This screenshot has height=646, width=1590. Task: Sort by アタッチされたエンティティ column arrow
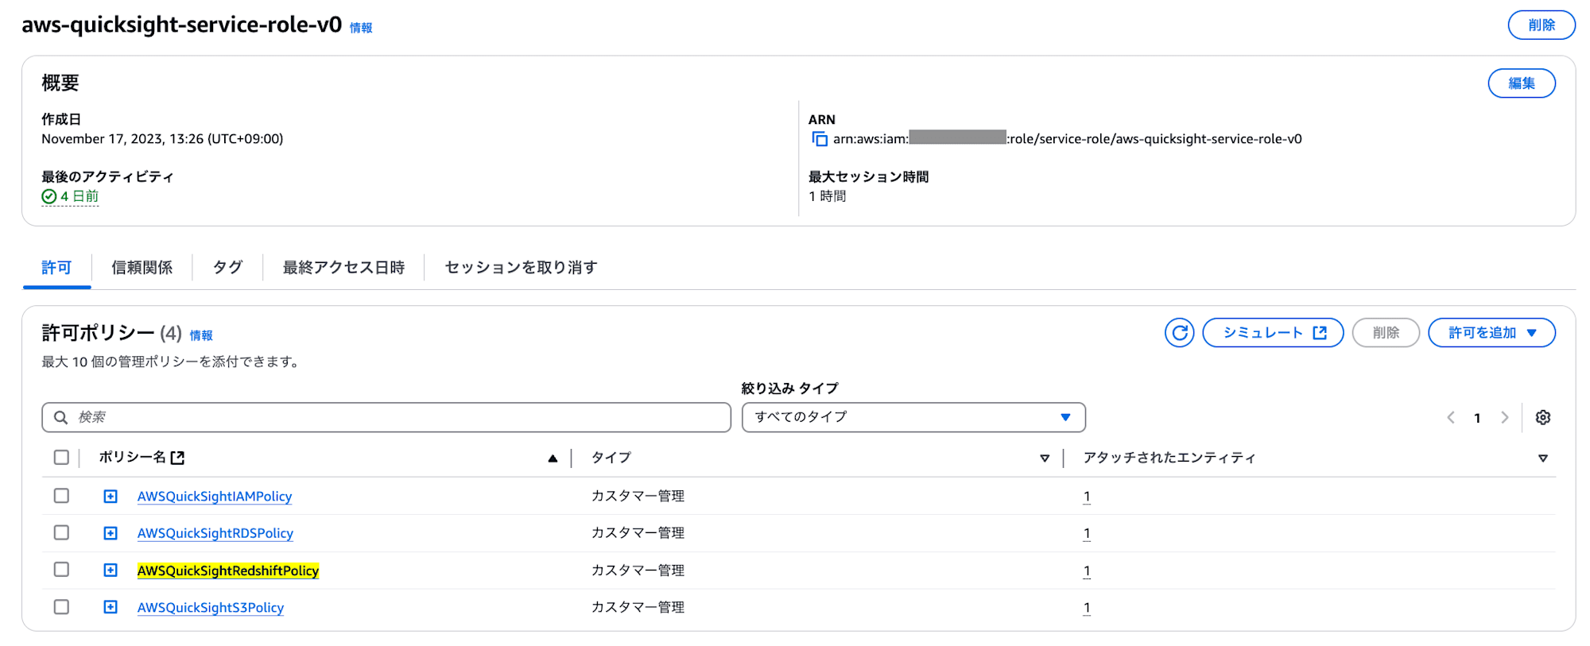1542,458
